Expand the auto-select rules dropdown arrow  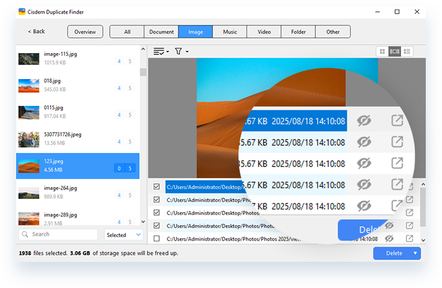click(168, 52)
